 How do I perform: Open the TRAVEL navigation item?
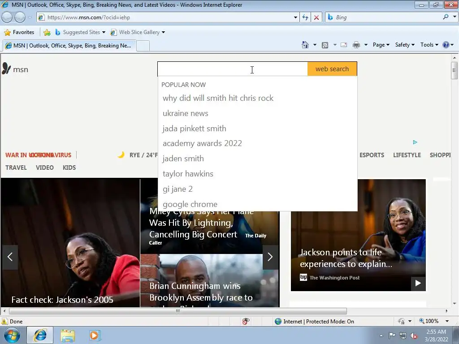pos(16,168)
